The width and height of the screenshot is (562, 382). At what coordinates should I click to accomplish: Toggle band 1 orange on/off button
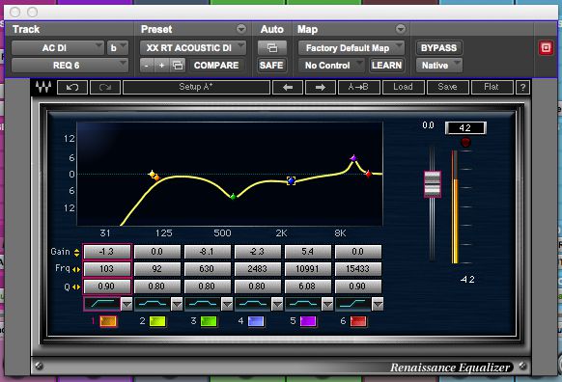(108, 321)
